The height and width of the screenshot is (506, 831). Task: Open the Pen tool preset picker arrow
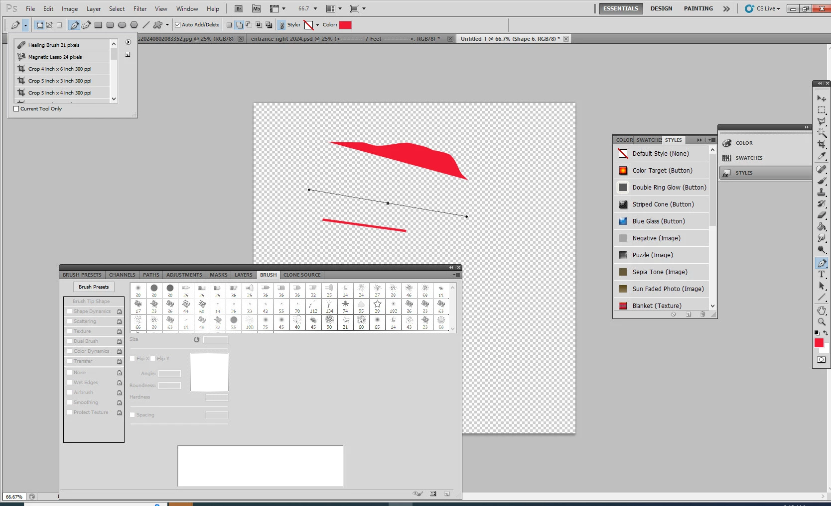pyautogui.click(x=25, y=25)
